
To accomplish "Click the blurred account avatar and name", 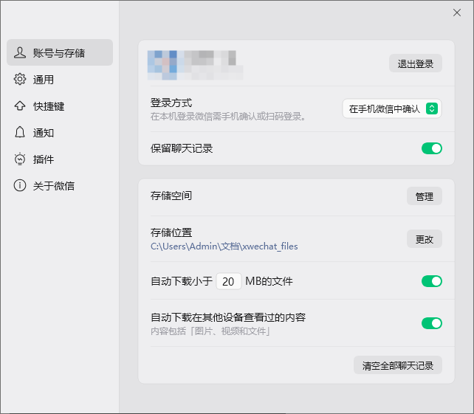I will pos(195,65).
